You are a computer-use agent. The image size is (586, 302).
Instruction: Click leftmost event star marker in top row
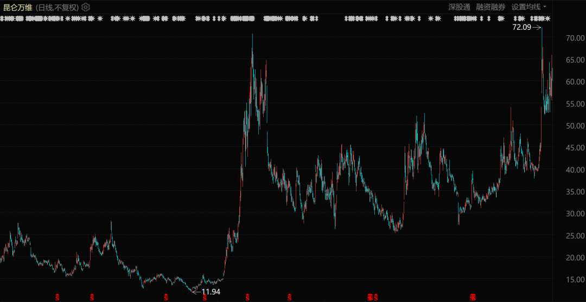coord(2,18)
